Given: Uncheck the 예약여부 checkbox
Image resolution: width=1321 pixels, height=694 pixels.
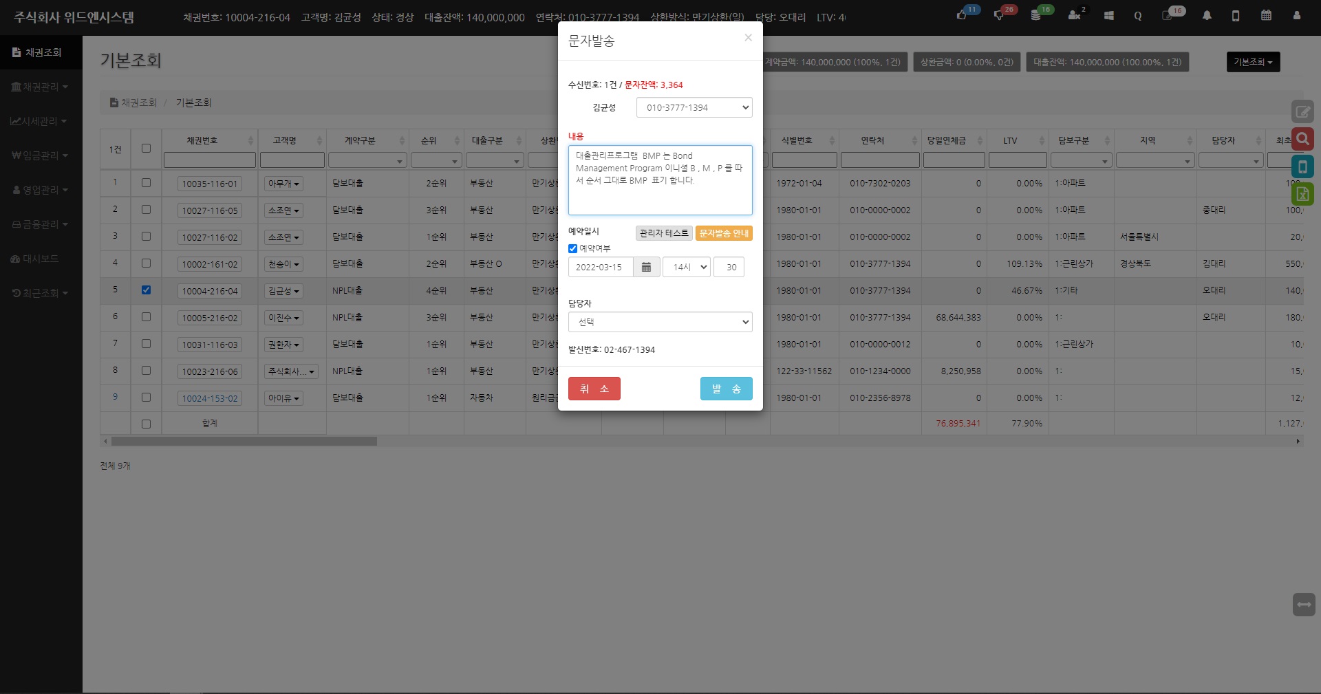Looking at the screenshot, I should [572, 248].
